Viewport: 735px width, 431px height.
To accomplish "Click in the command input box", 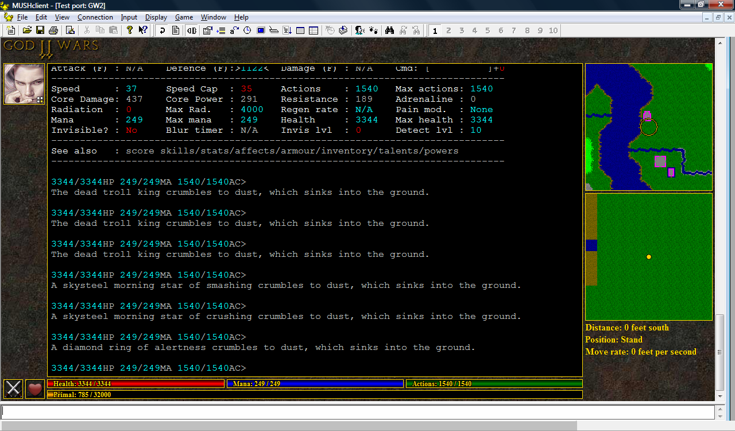I will pyautogui.click(x=358, y=412).
